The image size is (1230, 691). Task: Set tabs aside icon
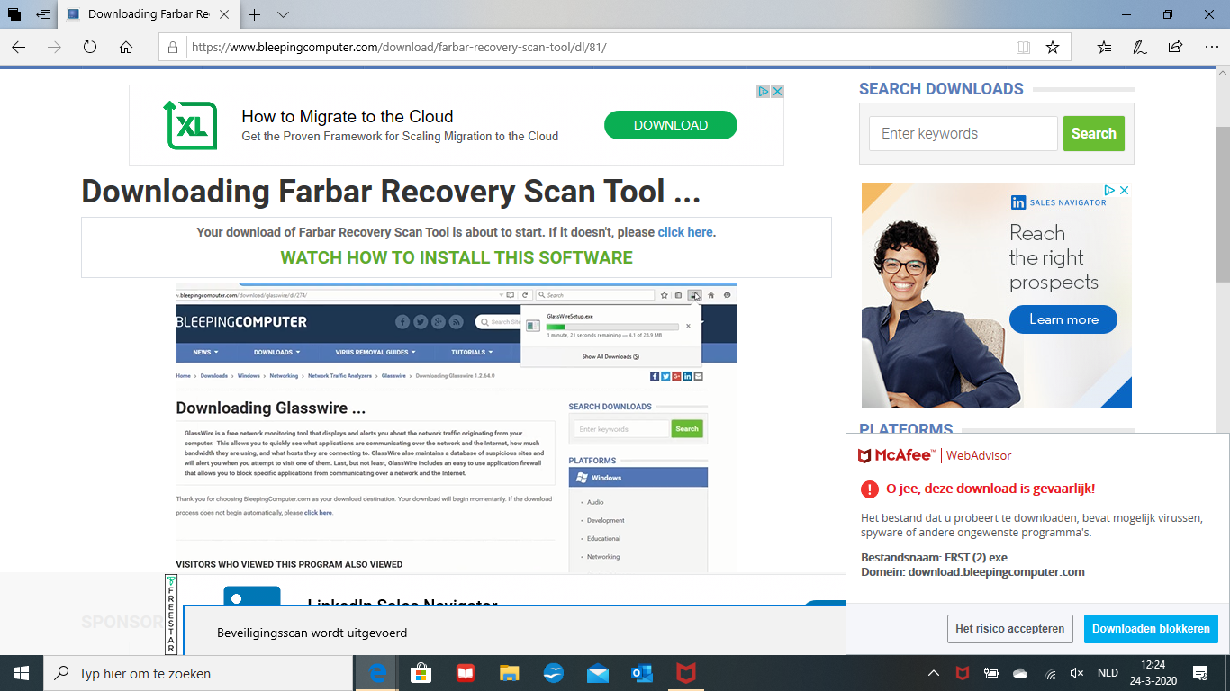(43, 14)
